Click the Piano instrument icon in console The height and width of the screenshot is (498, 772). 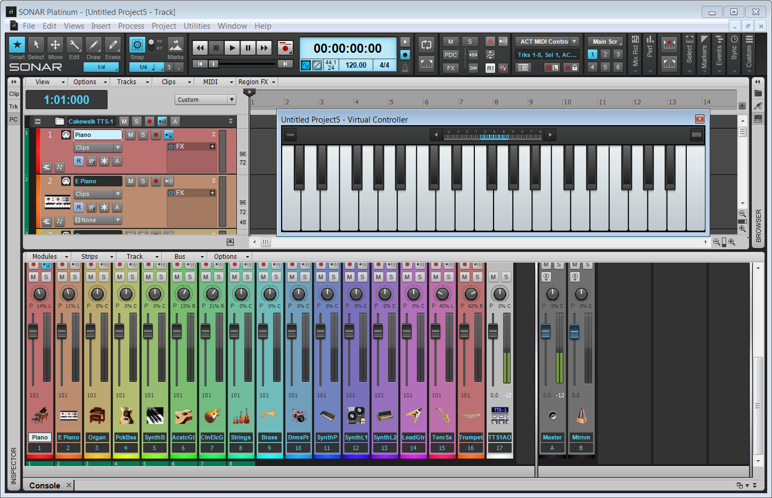tap(40, 415)
